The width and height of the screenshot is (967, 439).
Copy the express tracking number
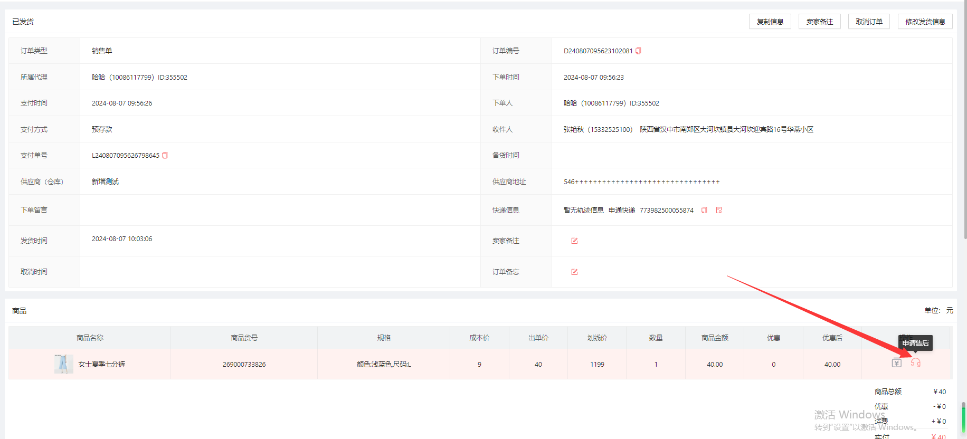coord(704,211)
